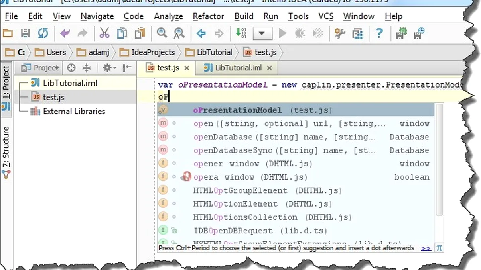The image size is (481, 270).
Task: Click the Undo arrow icon
Action: pyautogui.click(x=65, y=33)
